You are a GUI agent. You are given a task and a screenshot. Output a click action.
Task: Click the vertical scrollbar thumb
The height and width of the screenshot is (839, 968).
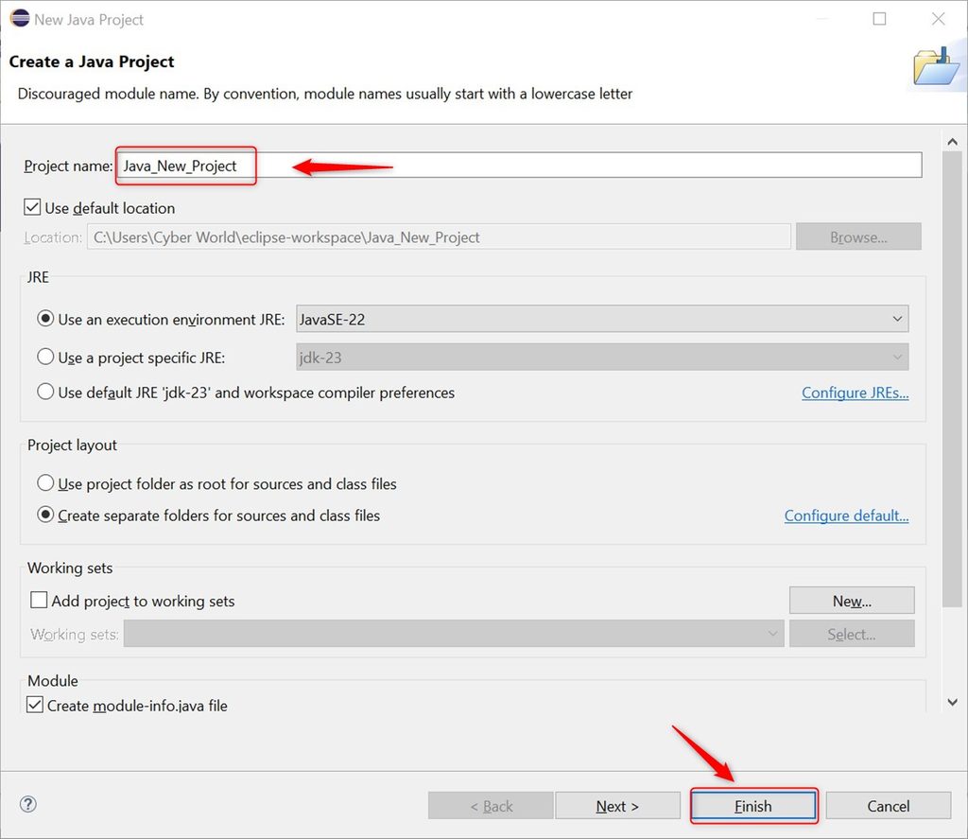coord(953,378)
